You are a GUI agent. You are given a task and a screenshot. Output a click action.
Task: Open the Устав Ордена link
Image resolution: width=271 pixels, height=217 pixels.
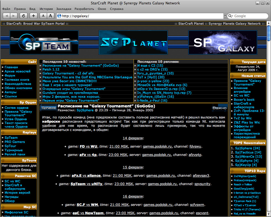16,119
